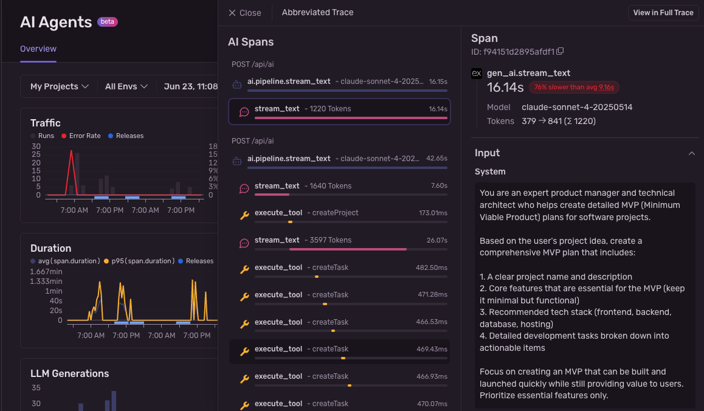
Task: Select the Overview tab under AI Agents
Action: pos(38,48)
